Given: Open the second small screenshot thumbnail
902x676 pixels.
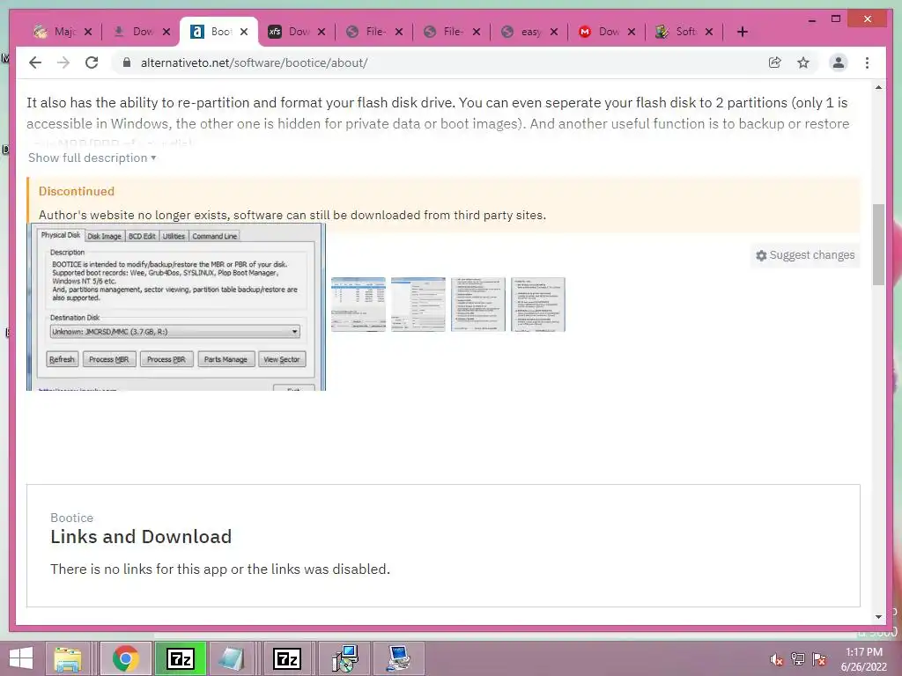Looking at the screenshot, I should click(418, 304).
